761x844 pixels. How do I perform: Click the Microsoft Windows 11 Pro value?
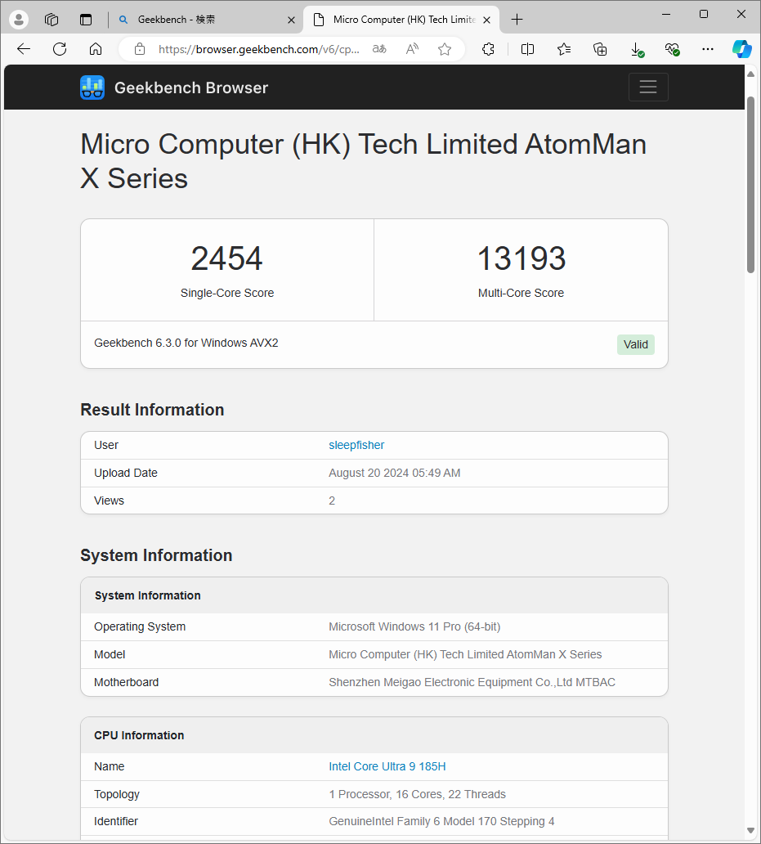point(414,626)
